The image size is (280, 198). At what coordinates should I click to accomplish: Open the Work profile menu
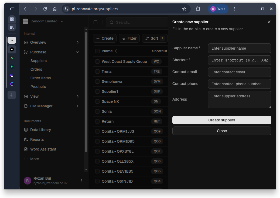218,9
